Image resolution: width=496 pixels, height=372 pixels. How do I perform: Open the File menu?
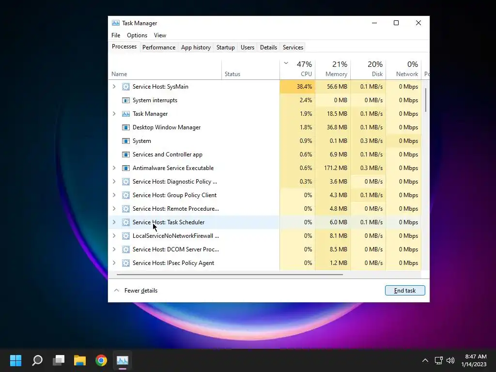[x=116, y=35]
